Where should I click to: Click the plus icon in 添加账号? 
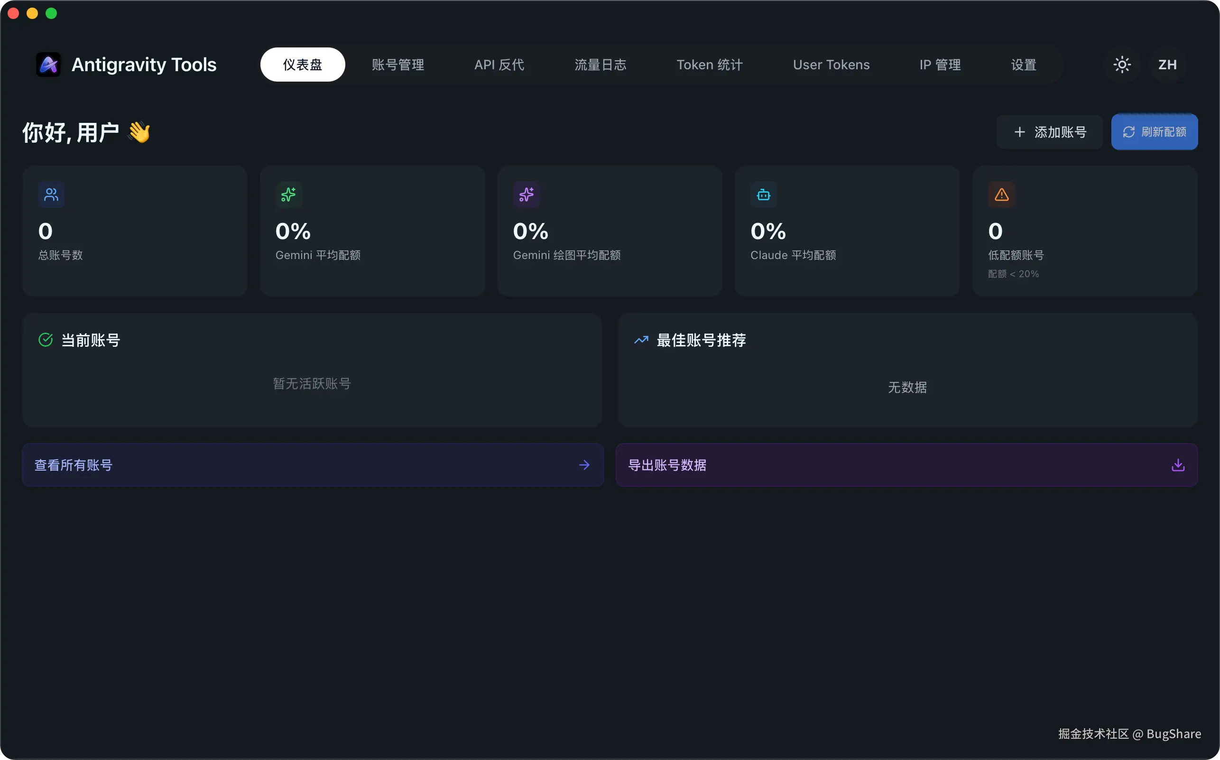[x=1019, y=132]
